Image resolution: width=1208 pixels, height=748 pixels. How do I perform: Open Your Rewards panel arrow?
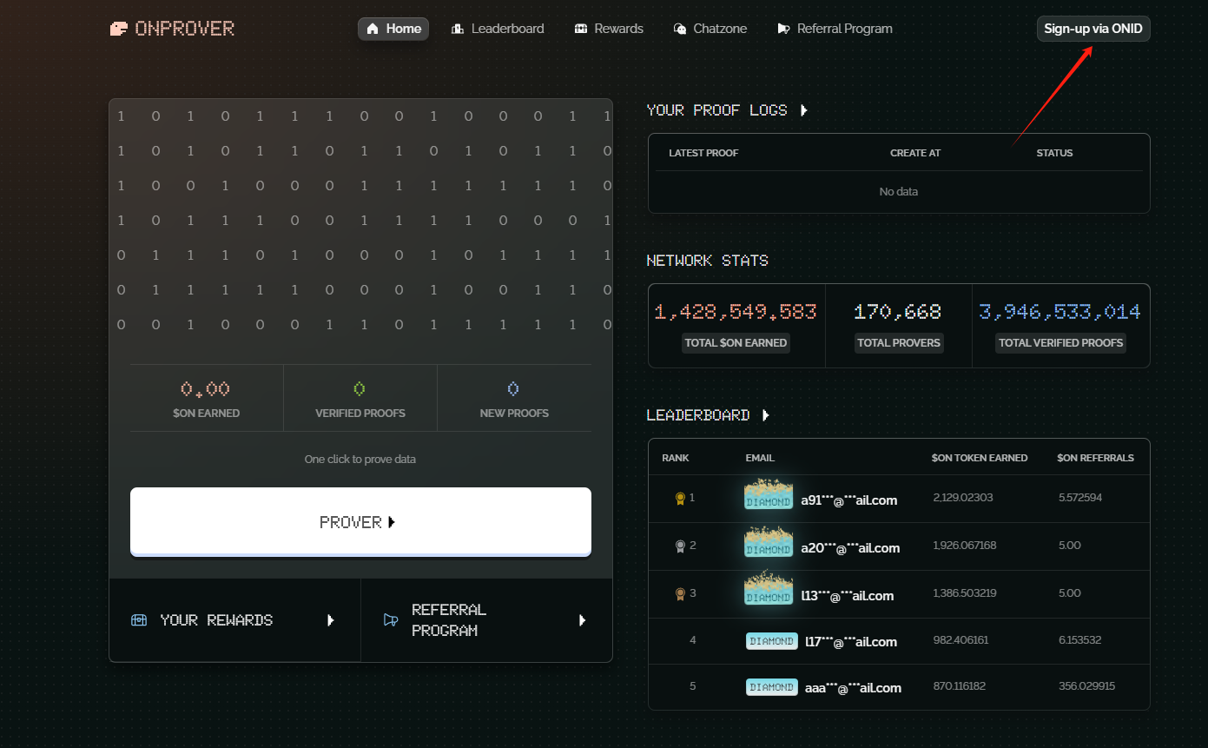[x=330, y=620]
